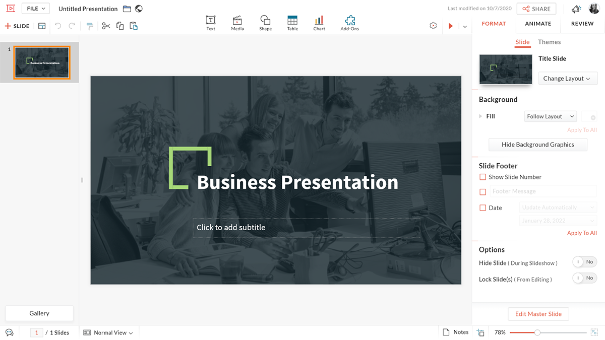605x340 pixels.
Task: Select the Format Painter tool
Action: point(90,26)
